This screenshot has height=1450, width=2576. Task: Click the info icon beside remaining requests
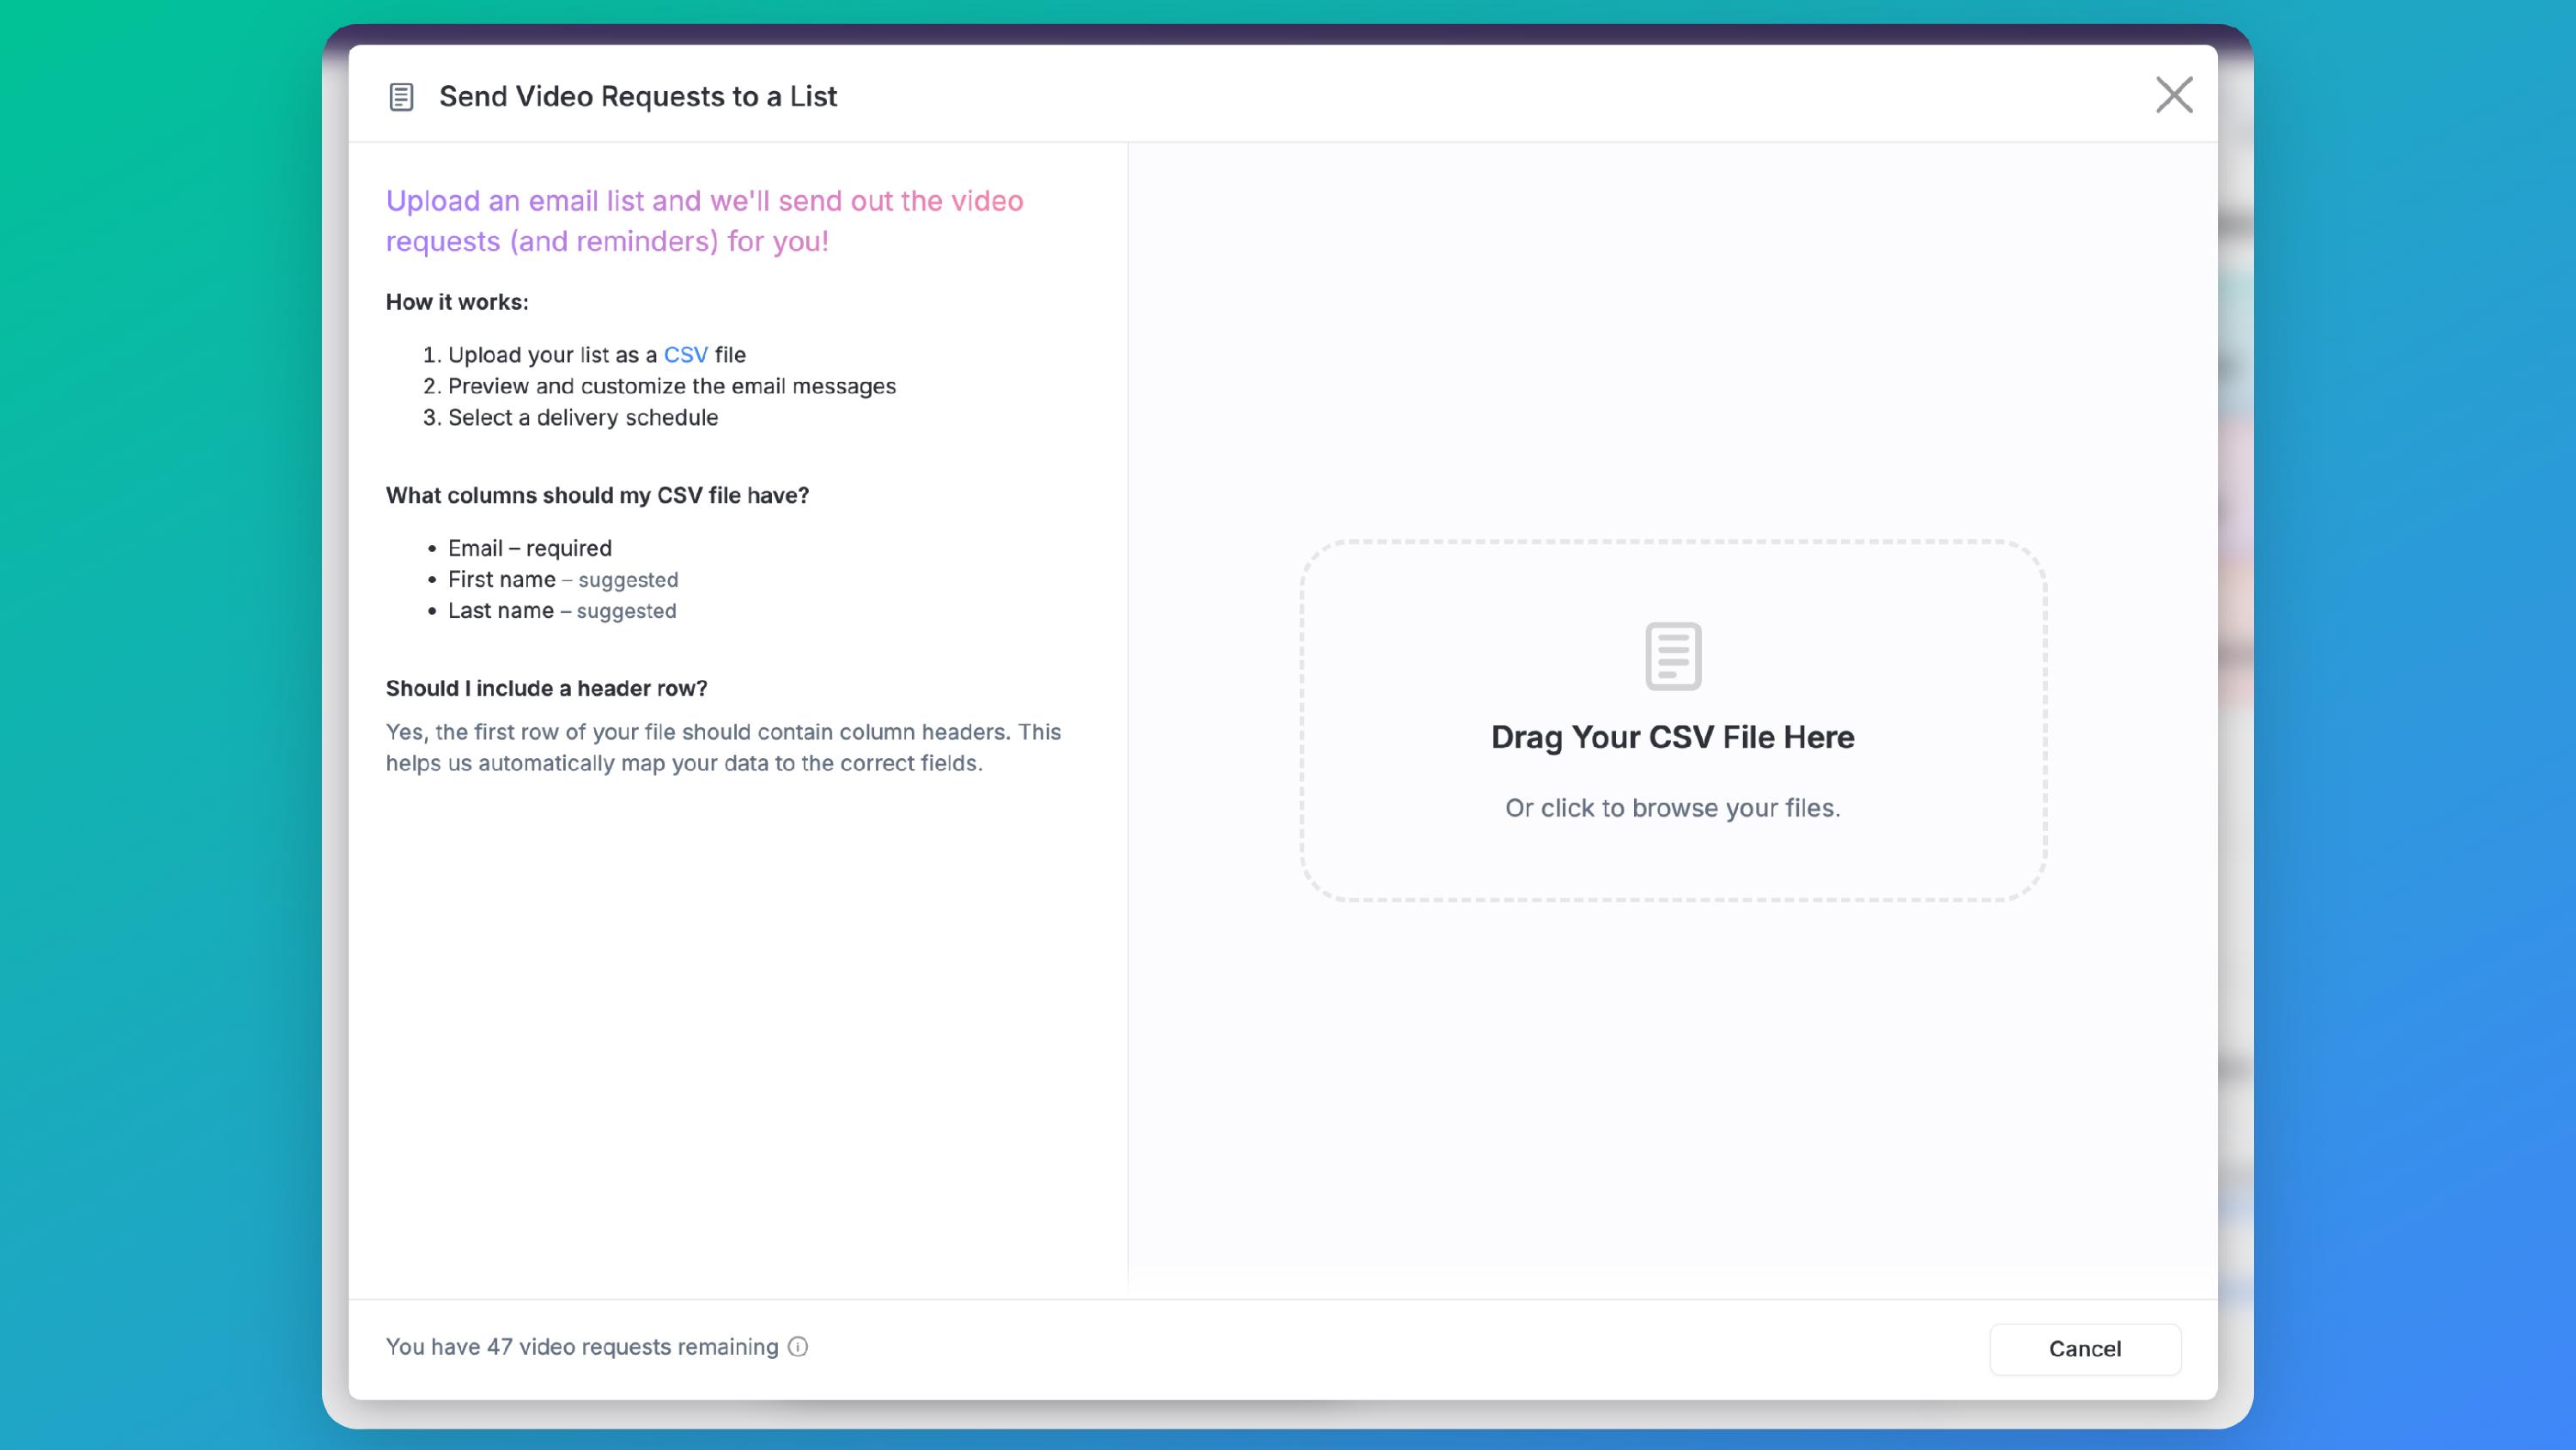798,1347
